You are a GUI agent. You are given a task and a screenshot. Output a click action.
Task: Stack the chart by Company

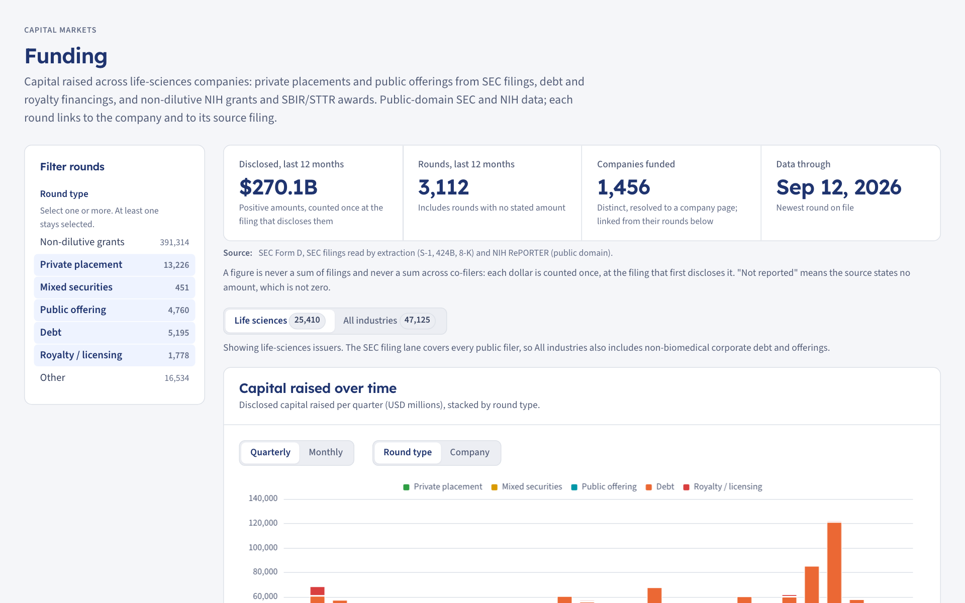coord(469,453)
